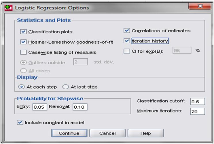Click the Maximum Iterations field
The height and width of the screenshot is (144, 214).
(198, 112)
